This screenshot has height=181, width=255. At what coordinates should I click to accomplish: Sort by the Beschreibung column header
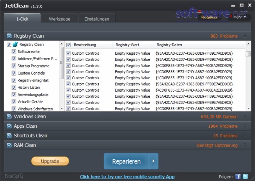click(85, 45)
